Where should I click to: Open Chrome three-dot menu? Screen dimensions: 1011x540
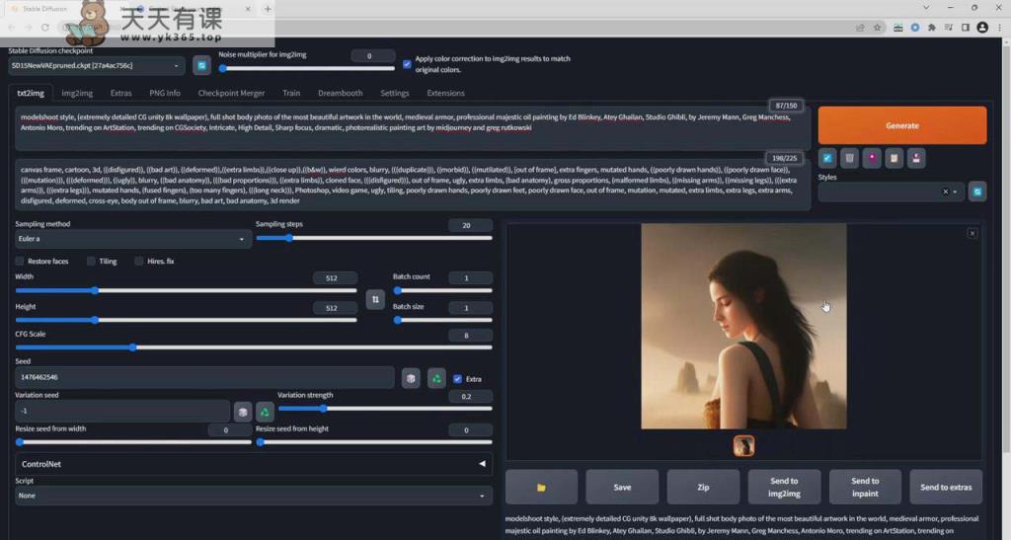[999, 28]
